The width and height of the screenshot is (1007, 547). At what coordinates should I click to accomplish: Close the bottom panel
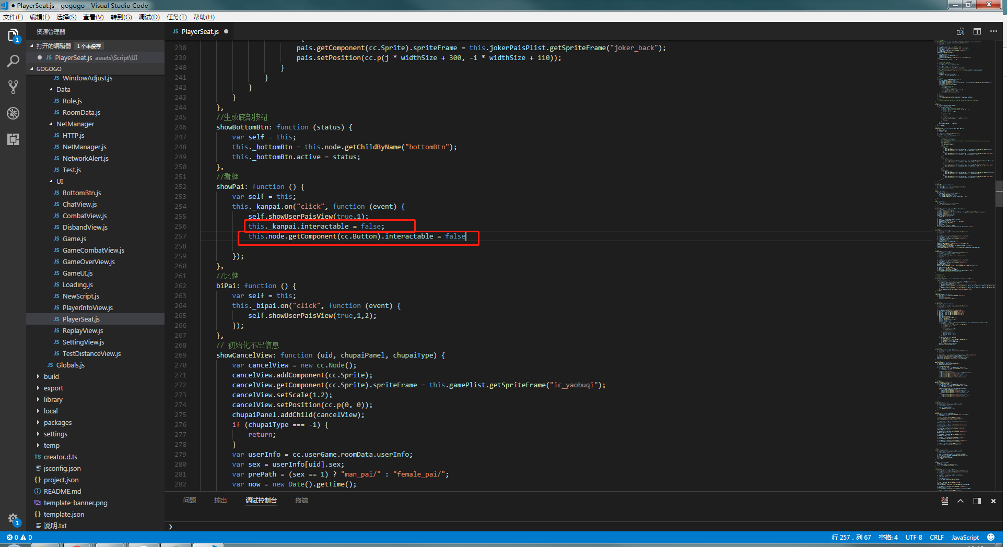point(993,501)
